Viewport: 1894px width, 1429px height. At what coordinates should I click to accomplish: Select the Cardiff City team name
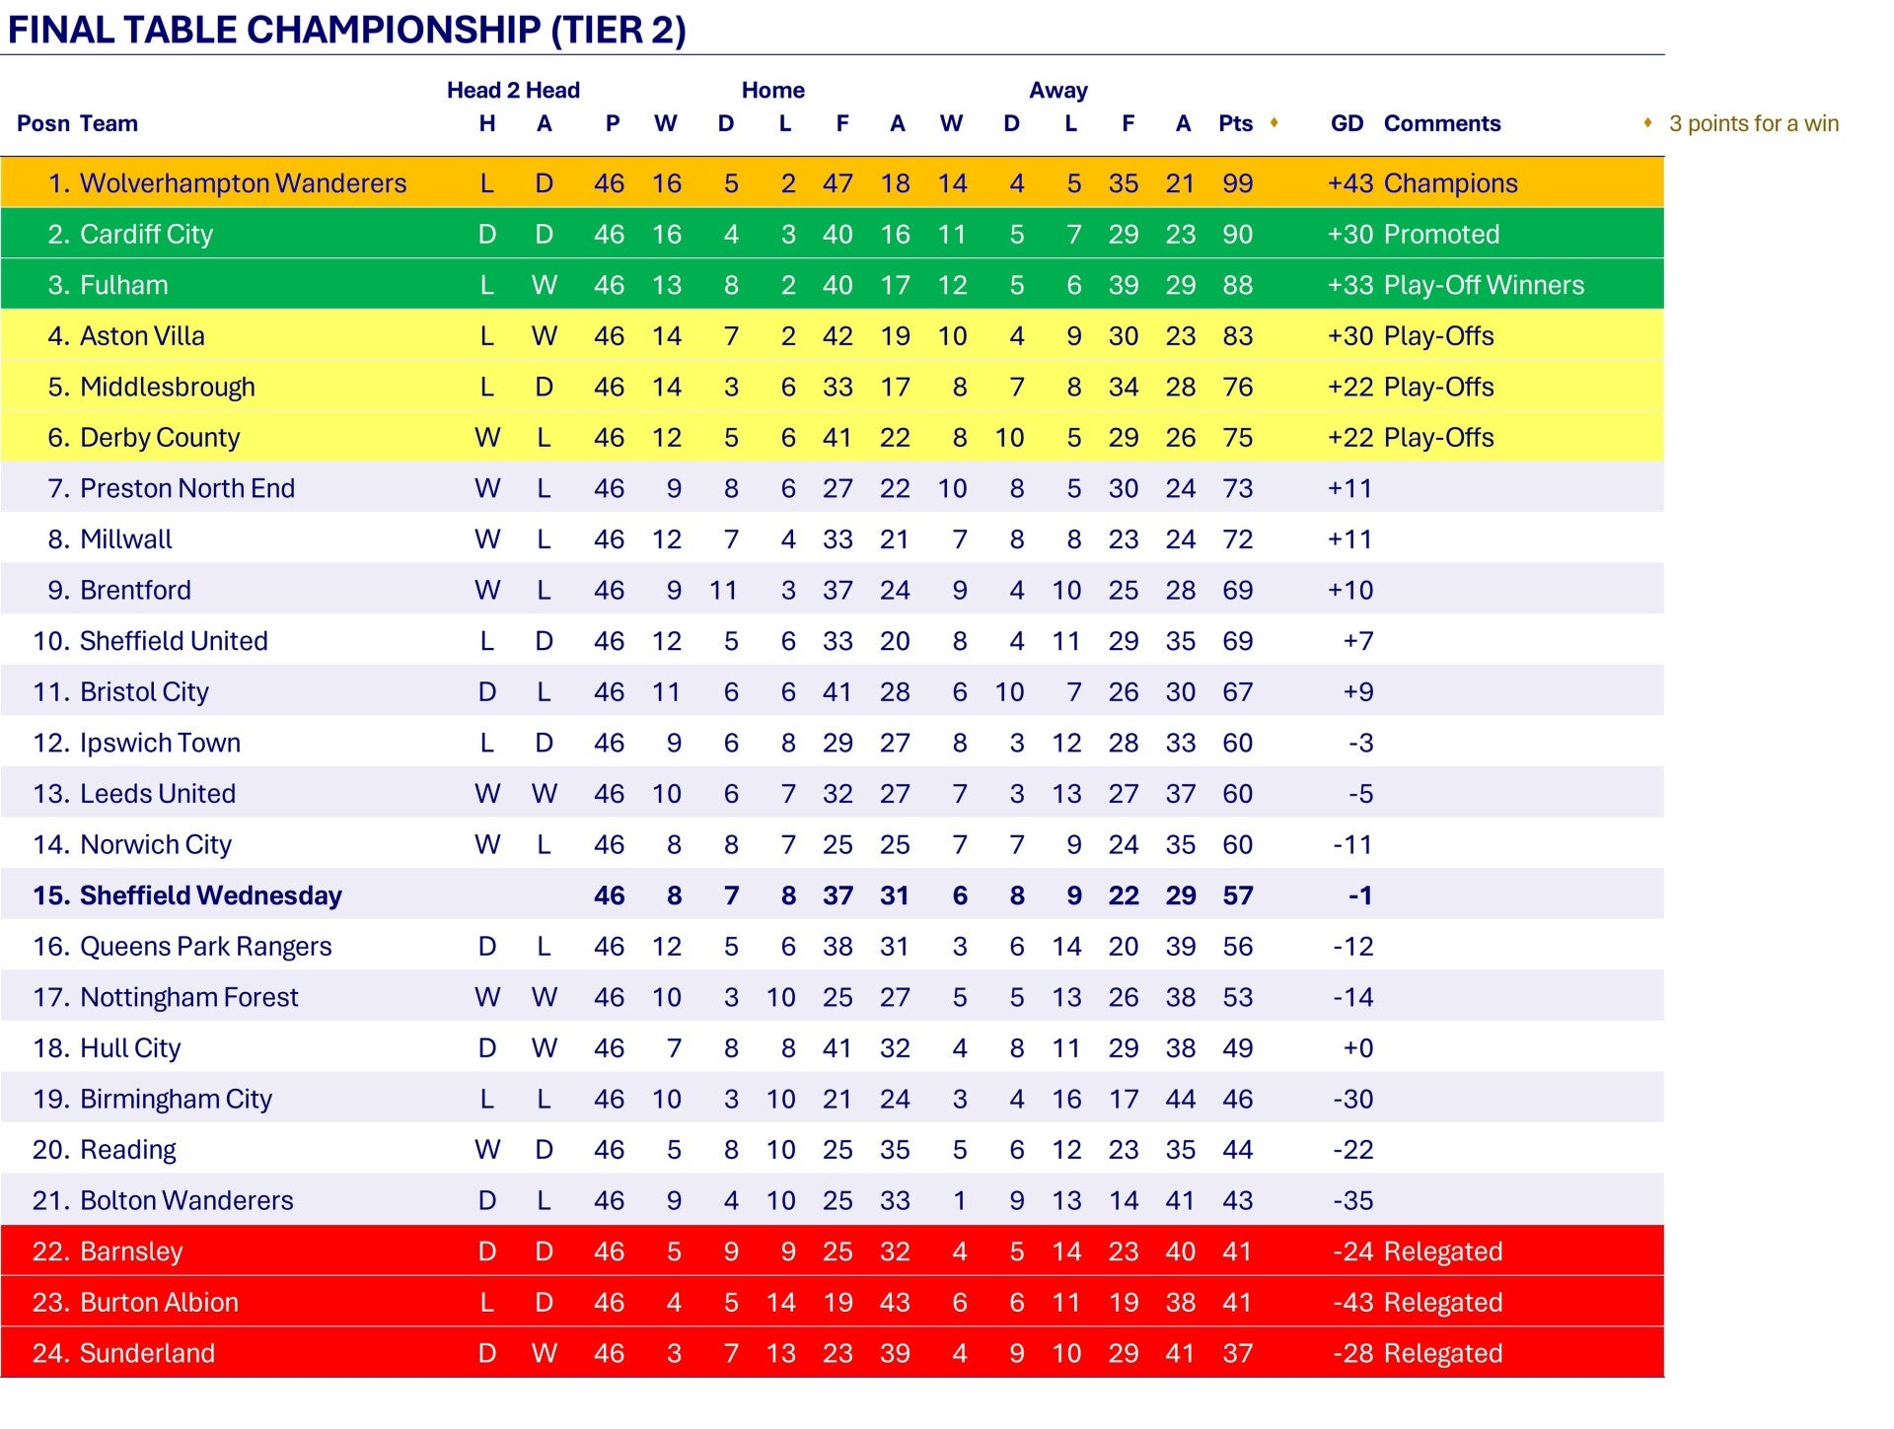(146, 234)
